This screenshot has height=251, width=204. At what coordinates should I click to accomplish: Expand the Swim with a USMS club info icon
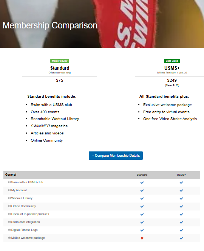[x=9, y=182]
